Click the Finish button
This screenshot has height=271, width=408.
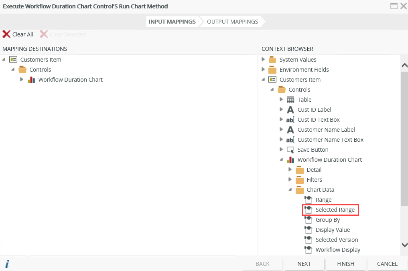click(345, 264)
